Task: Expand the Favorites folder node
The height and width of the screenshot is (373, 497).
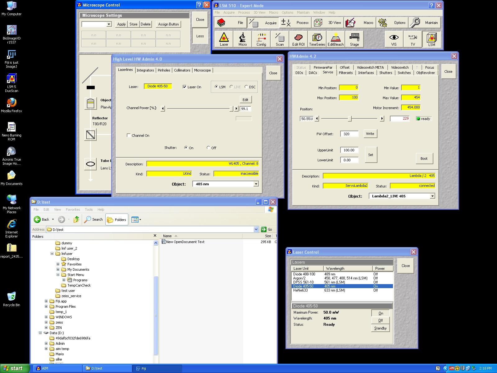Action: tap(58, 264)
